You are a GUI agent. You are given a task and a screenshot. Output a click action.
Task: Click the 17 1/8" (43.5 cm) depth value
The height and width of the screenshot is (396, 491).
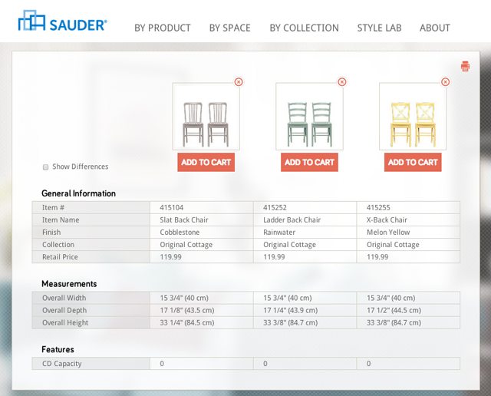pyautogui.click(x=187, y=310)
